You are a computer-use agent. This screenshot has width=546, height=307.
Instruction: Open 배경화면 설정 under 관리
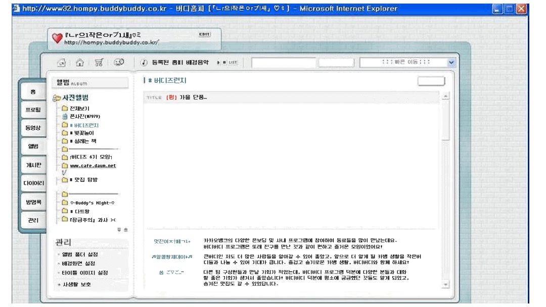[x=78, y=264]
